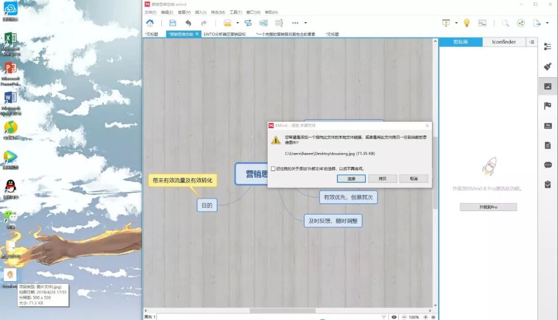The height and width of the screenshot is (320, 558).
Task: Open the QQ penguin desktop shortcut
Action: [x=11, y=189]
